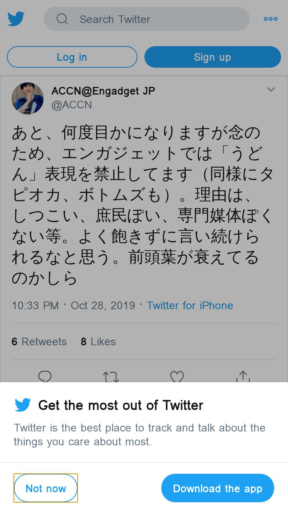Screen dimensions: 288x513
Task: View the 8 Likes list
Action: (x=98, y=341)
